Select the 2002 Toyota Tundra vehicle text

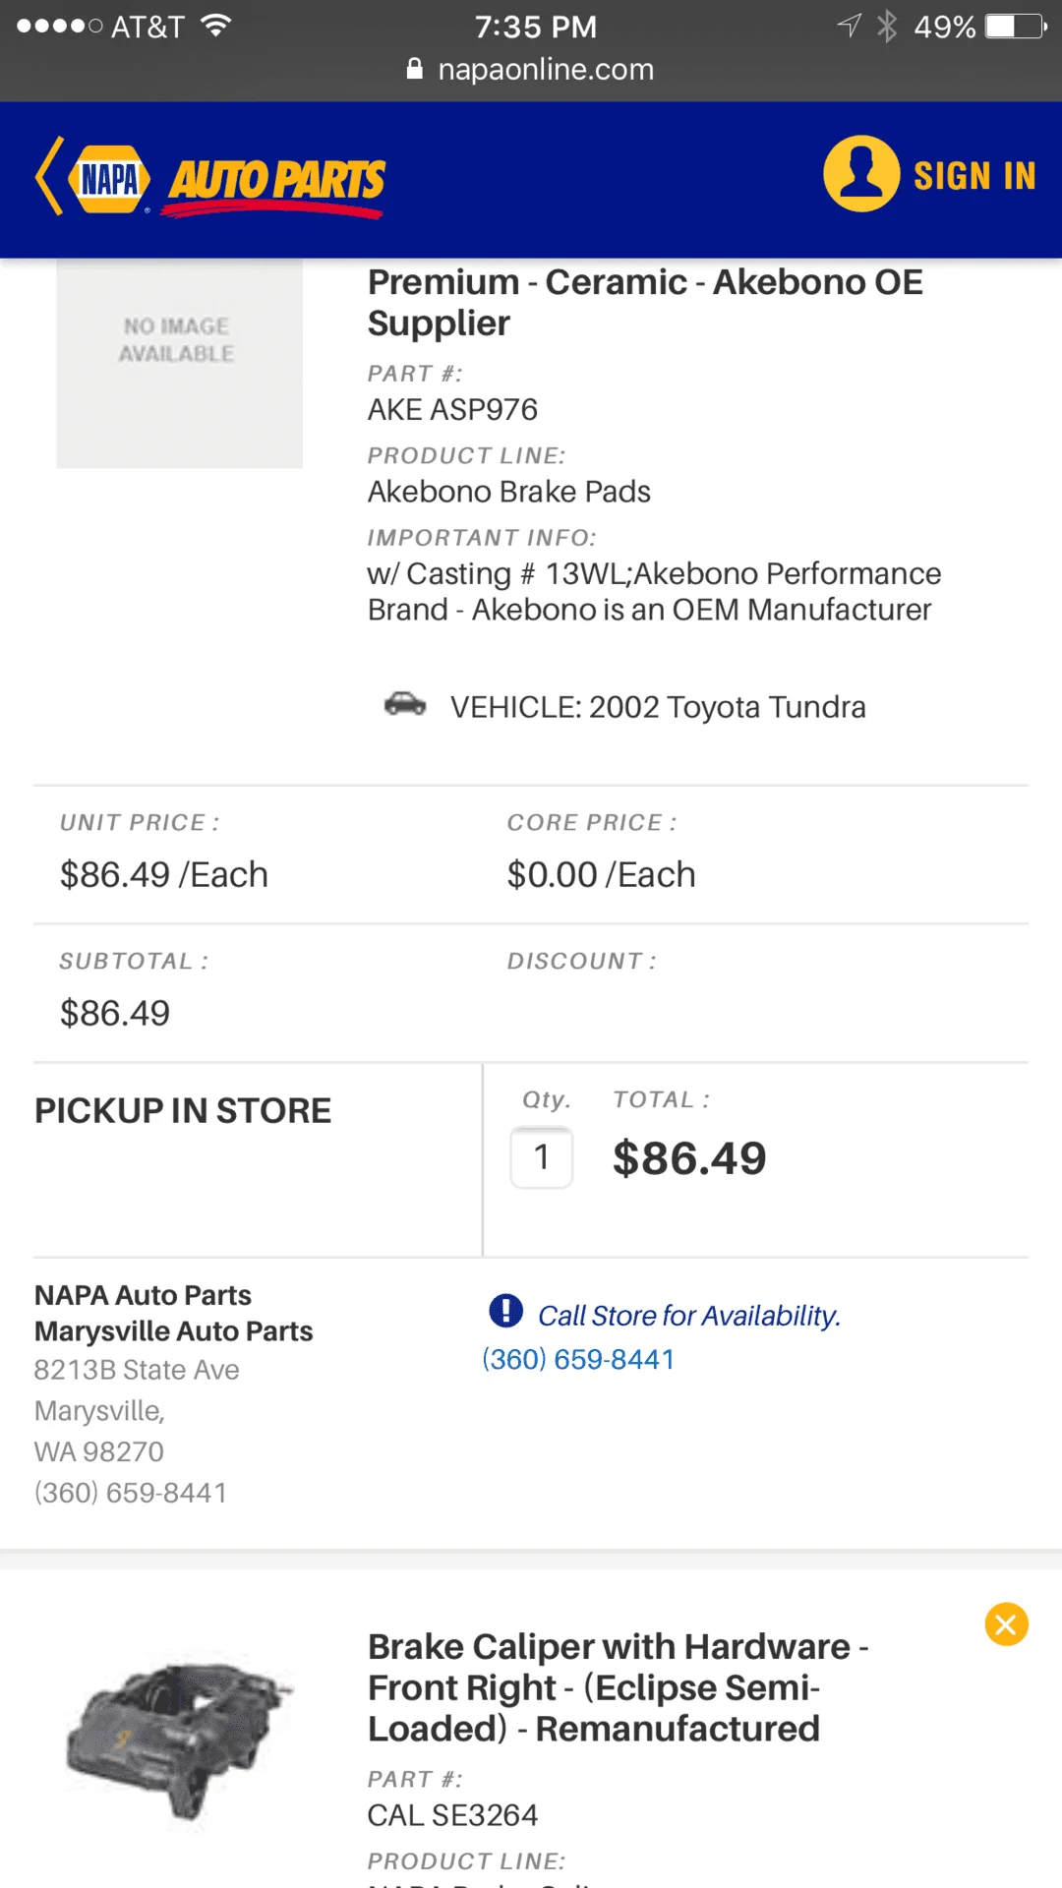click(x=658, y=707)
